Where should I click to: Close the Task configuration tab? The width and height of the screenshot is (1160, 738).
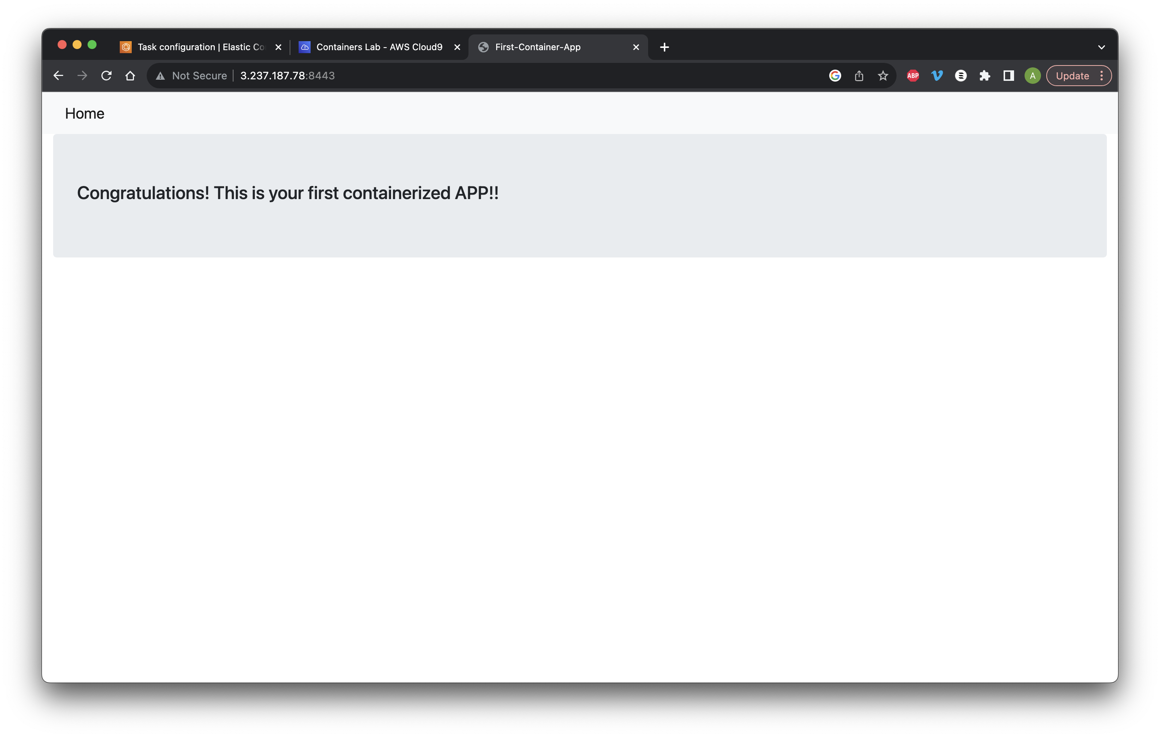278,47
